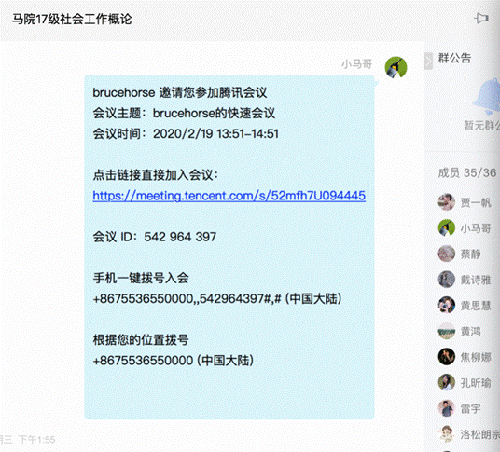
Task: Collapse the group sidebar panel arrow
Action: click(x=428, y=61)
